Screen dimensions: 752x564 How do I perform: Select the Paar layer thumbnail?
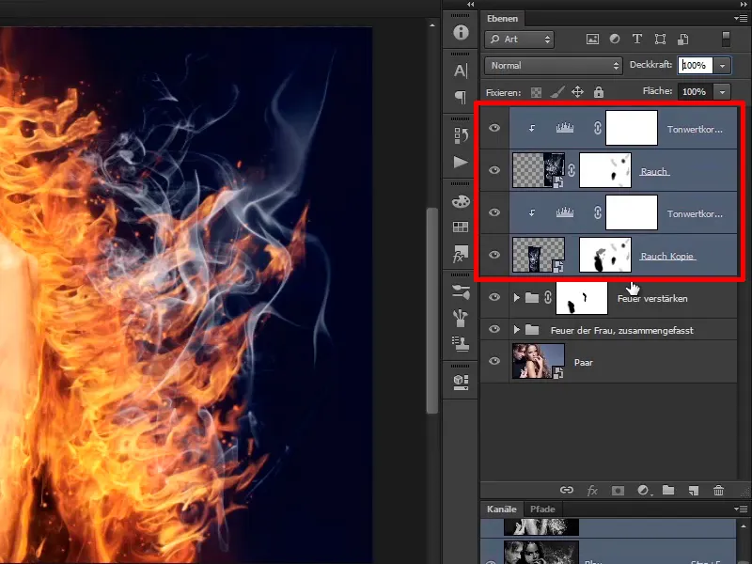click(539, 361)
